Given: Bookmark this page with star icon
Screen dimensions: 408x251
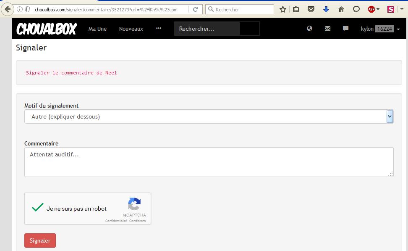Looking at the screenshot, I should pos(283,9).
